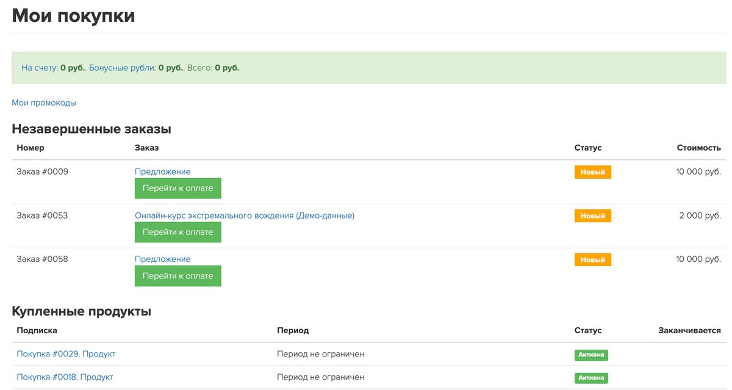This screenshot has height=390, width=732.
Task: Click the Период column header
Action: click(x=293, y=330)
